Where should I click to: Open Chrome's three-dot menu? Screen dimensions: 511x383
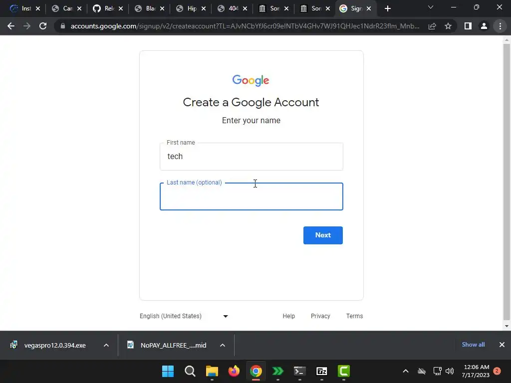500,26
